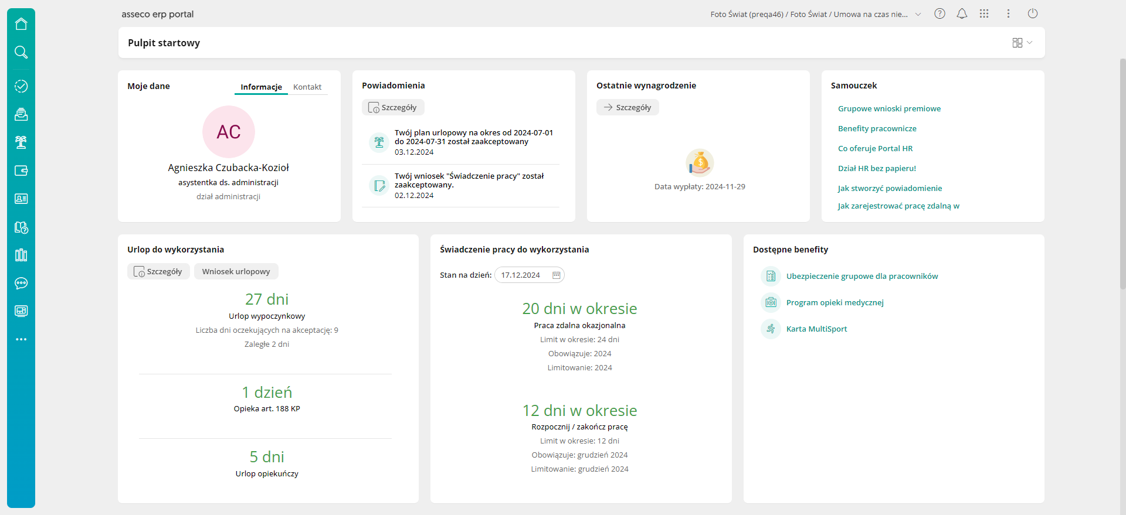This screenshot has height=515, width=1126.
Task: Open the Jak stworzyć powiadomienie link
Action: click(x=890, y=188)
